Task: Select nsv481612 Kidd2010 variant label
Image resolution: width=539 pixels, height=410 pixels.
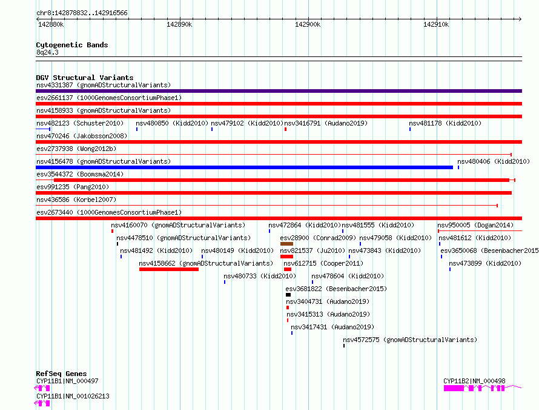Action: click(x=475, y=238)
